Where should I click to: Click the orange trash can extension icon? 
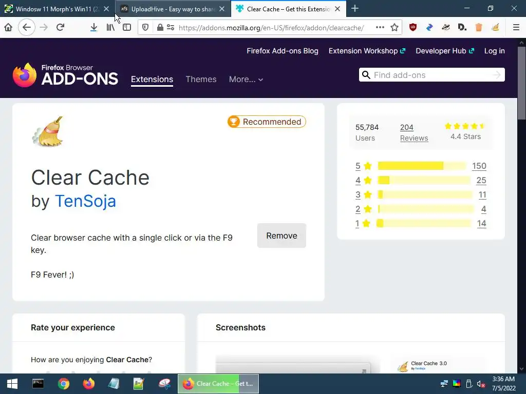[479, 28]
